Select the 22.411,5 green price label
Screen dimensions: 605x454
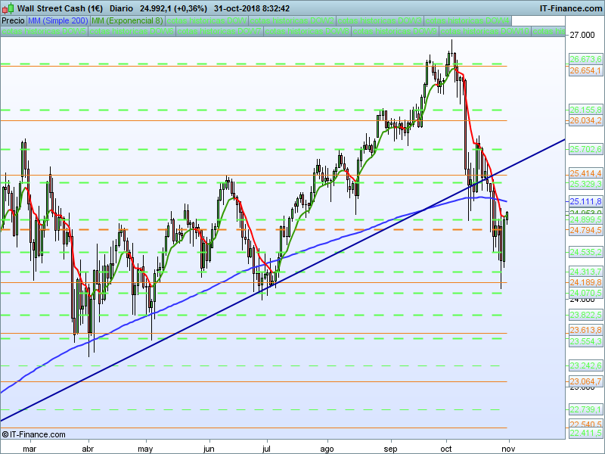(585, 433)
